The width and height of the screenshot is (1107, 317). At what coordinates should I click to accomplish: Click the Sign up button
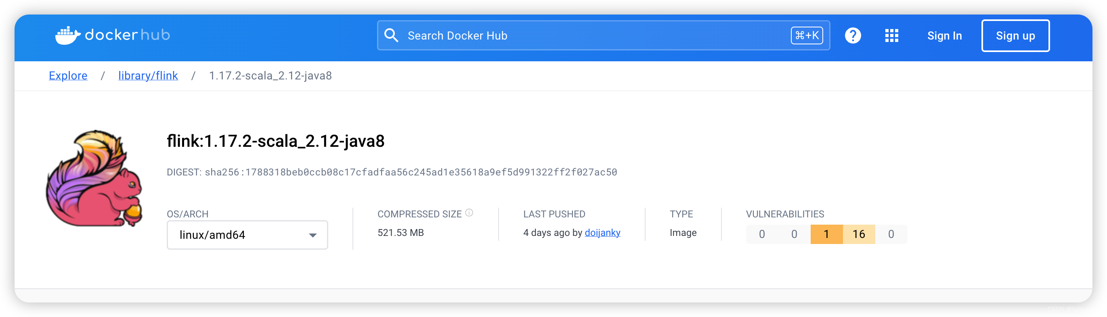click(1015, 35)
